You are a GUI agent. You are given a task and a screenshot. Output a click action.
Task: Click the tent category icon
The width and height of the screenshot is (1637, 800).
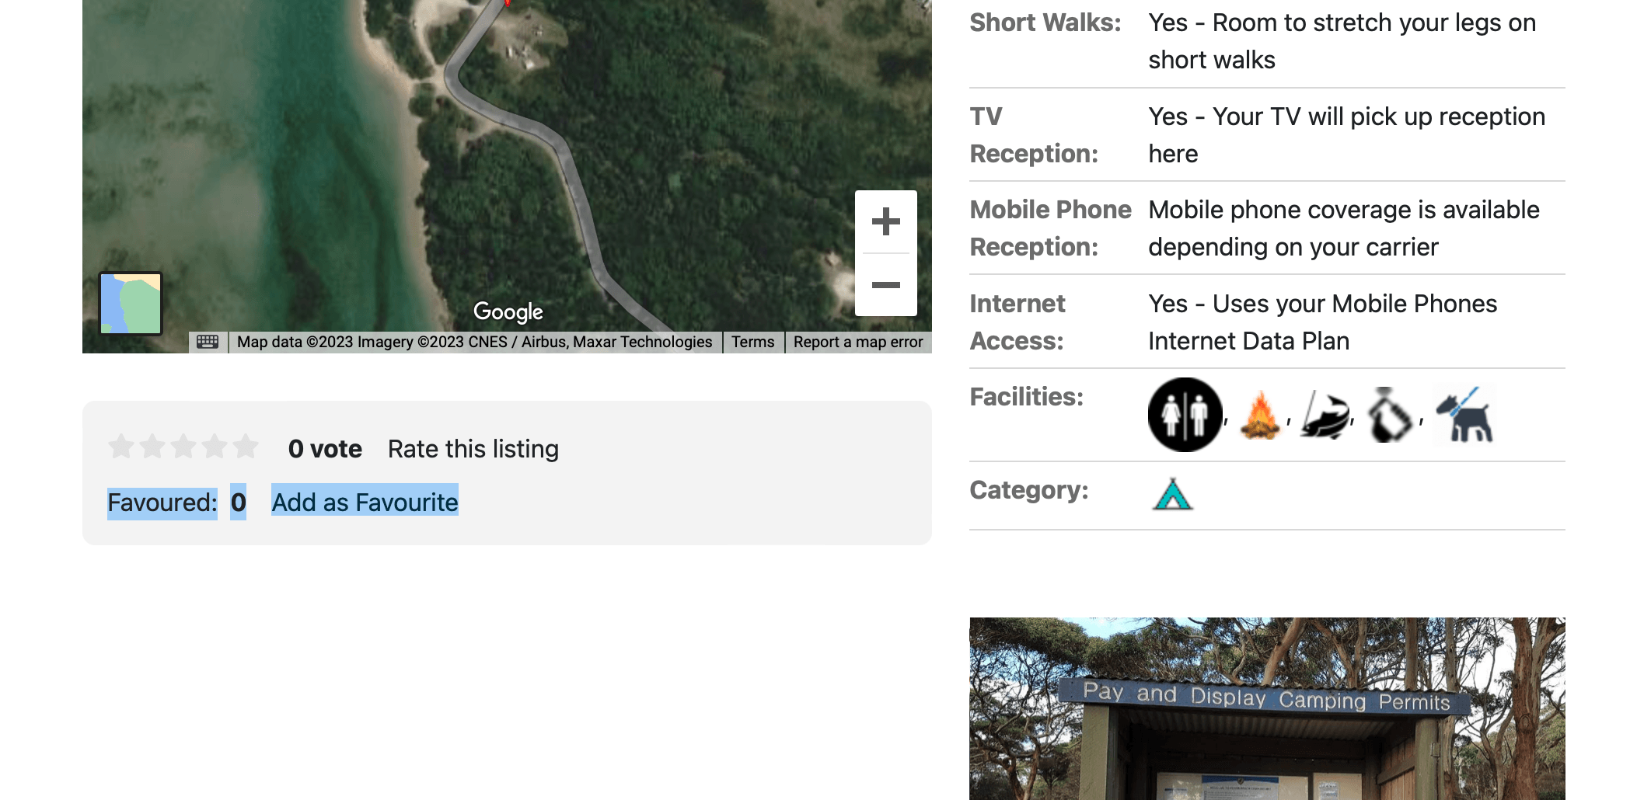pyautogui.click(x=1172, y=494)
